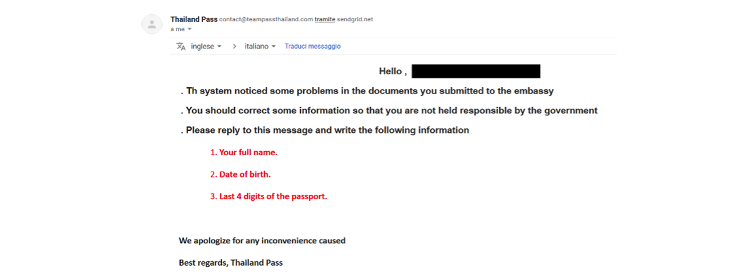
Task: Open the 'italiano' target language dropdown
Action: pos(260,46)
